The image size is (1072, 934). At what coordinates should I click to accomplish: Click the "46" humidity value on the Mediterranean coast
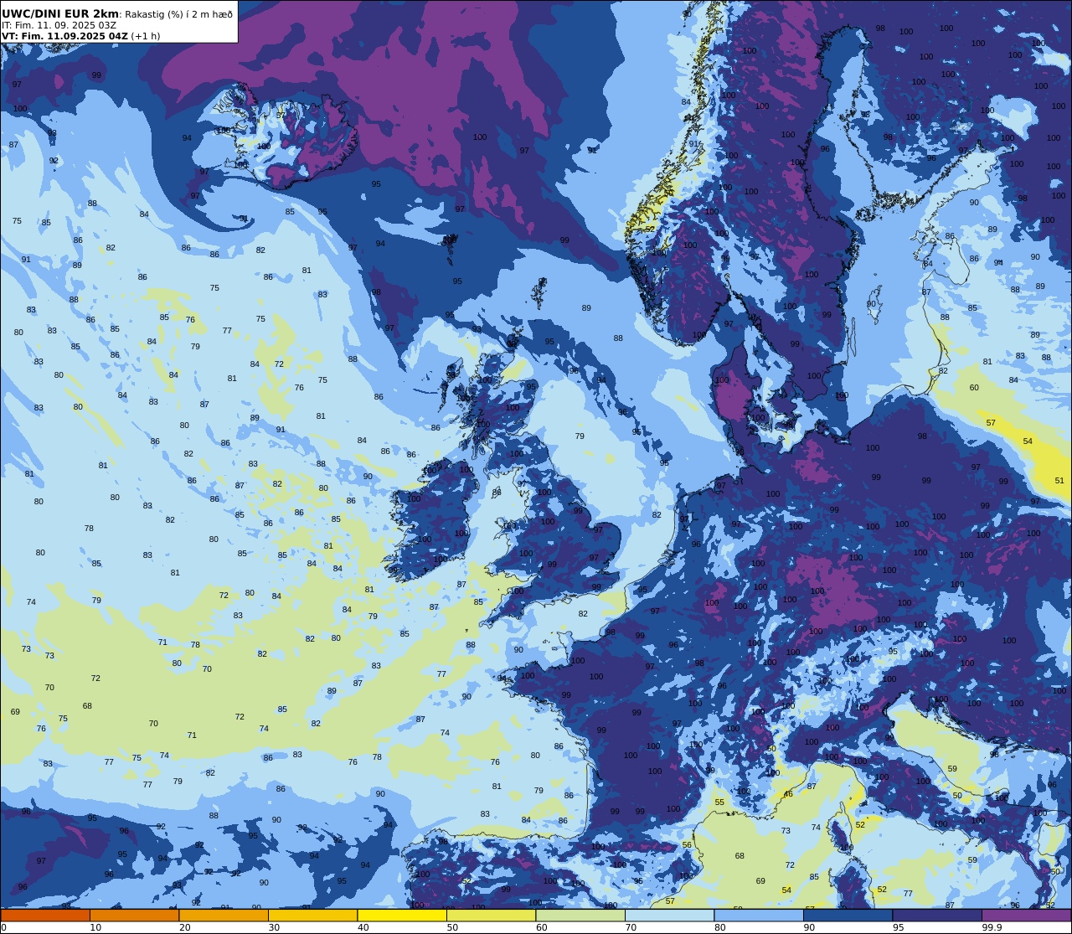pyautogui.click(x=788, y=794)
